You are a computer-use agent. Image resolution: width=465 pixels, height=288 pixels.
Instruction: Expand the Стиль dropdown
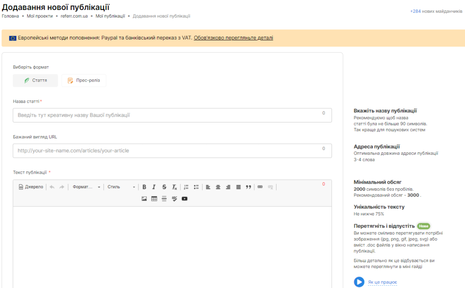pos(121,187)
